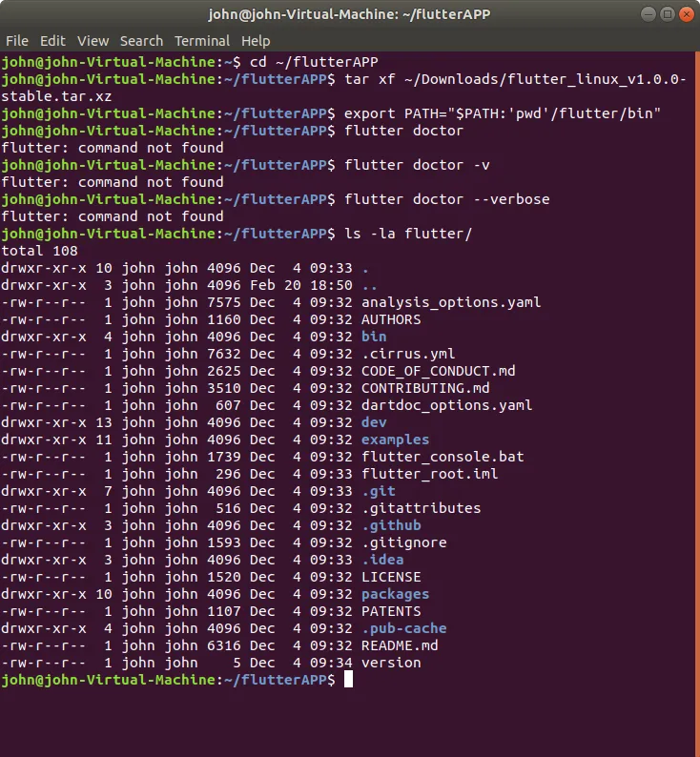Click the CODE_OF_CONDUCT.md file name
700x757 pixels.
coord(438,371)
